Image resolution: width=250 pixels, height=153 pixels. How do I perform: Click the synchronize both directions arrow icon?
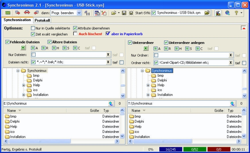point(27,13)
